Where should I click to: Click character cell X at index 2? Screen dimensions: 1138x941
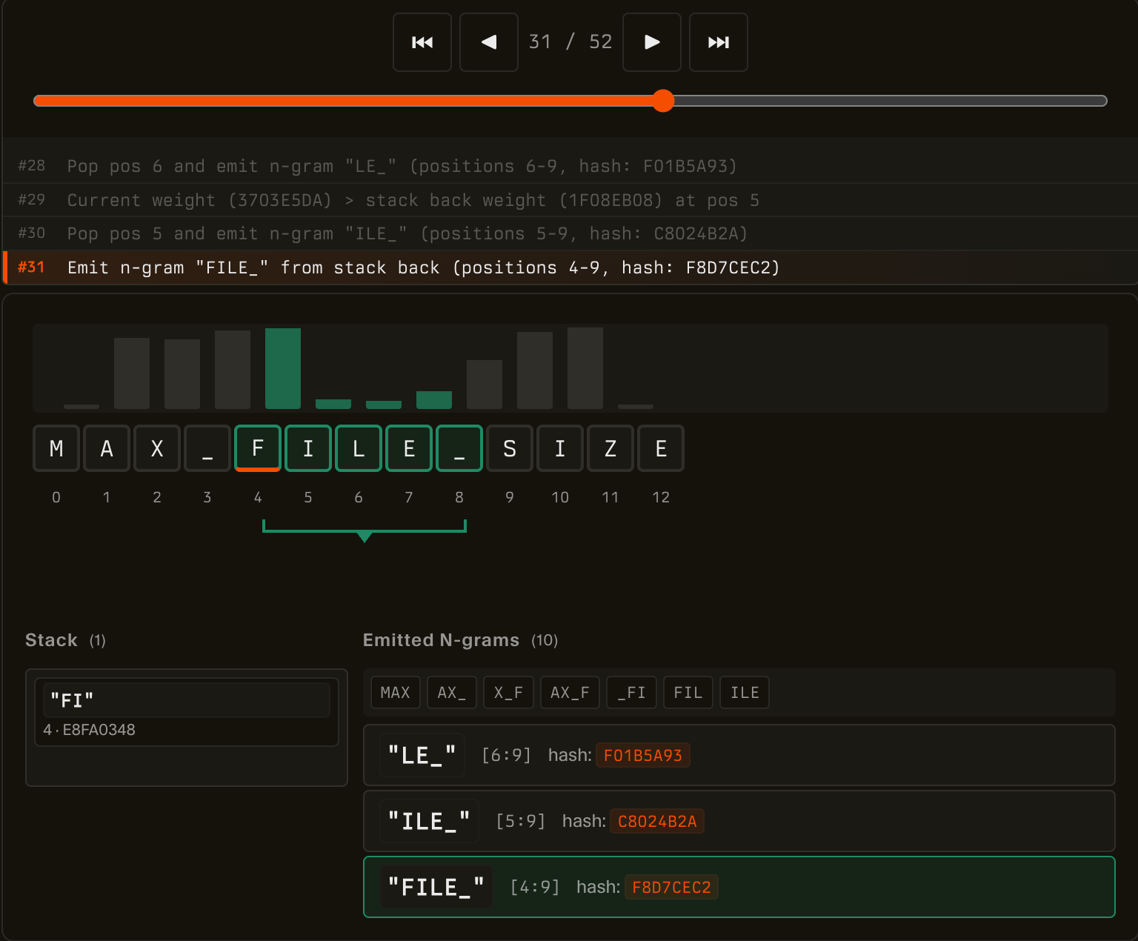point(157,448)
